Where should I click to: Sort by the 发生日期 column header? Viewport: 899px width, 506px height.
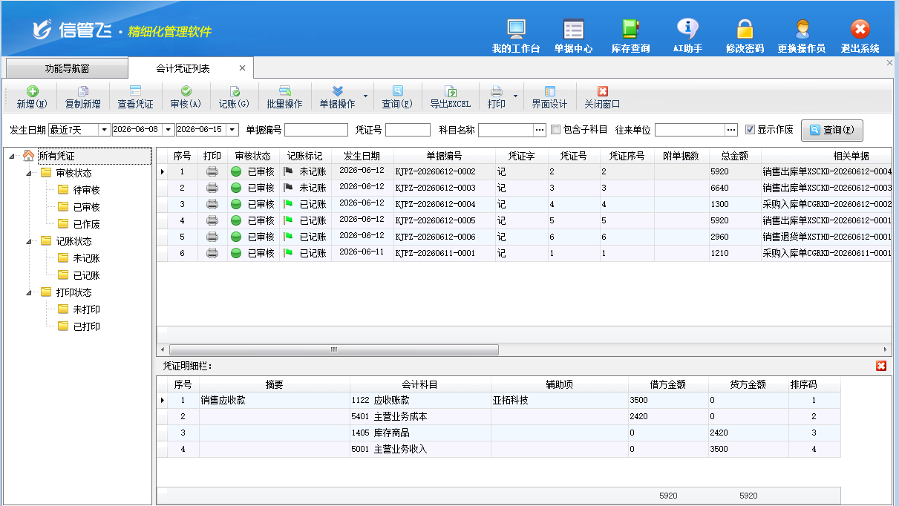(362, 156)
